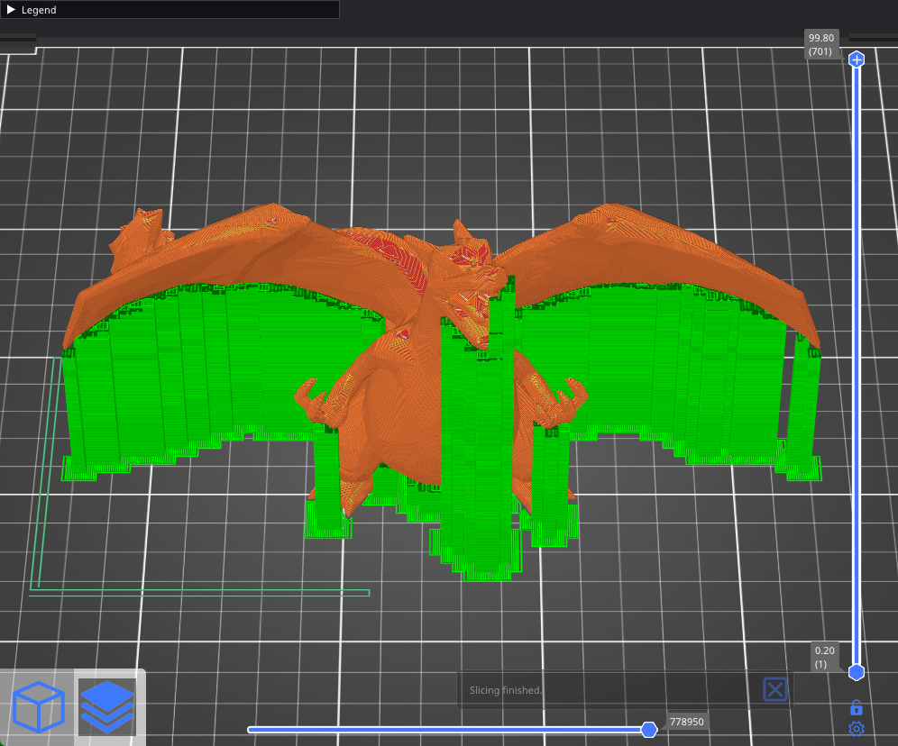Image resolution: width=898 pixels, height=746 pixels.
Task: Dismiss the Slicing finished notification
Action: (x=774, y=689)
